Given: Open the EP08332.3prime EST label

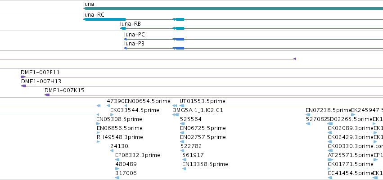Looking at the screenshot, I should tap(138, 155).
